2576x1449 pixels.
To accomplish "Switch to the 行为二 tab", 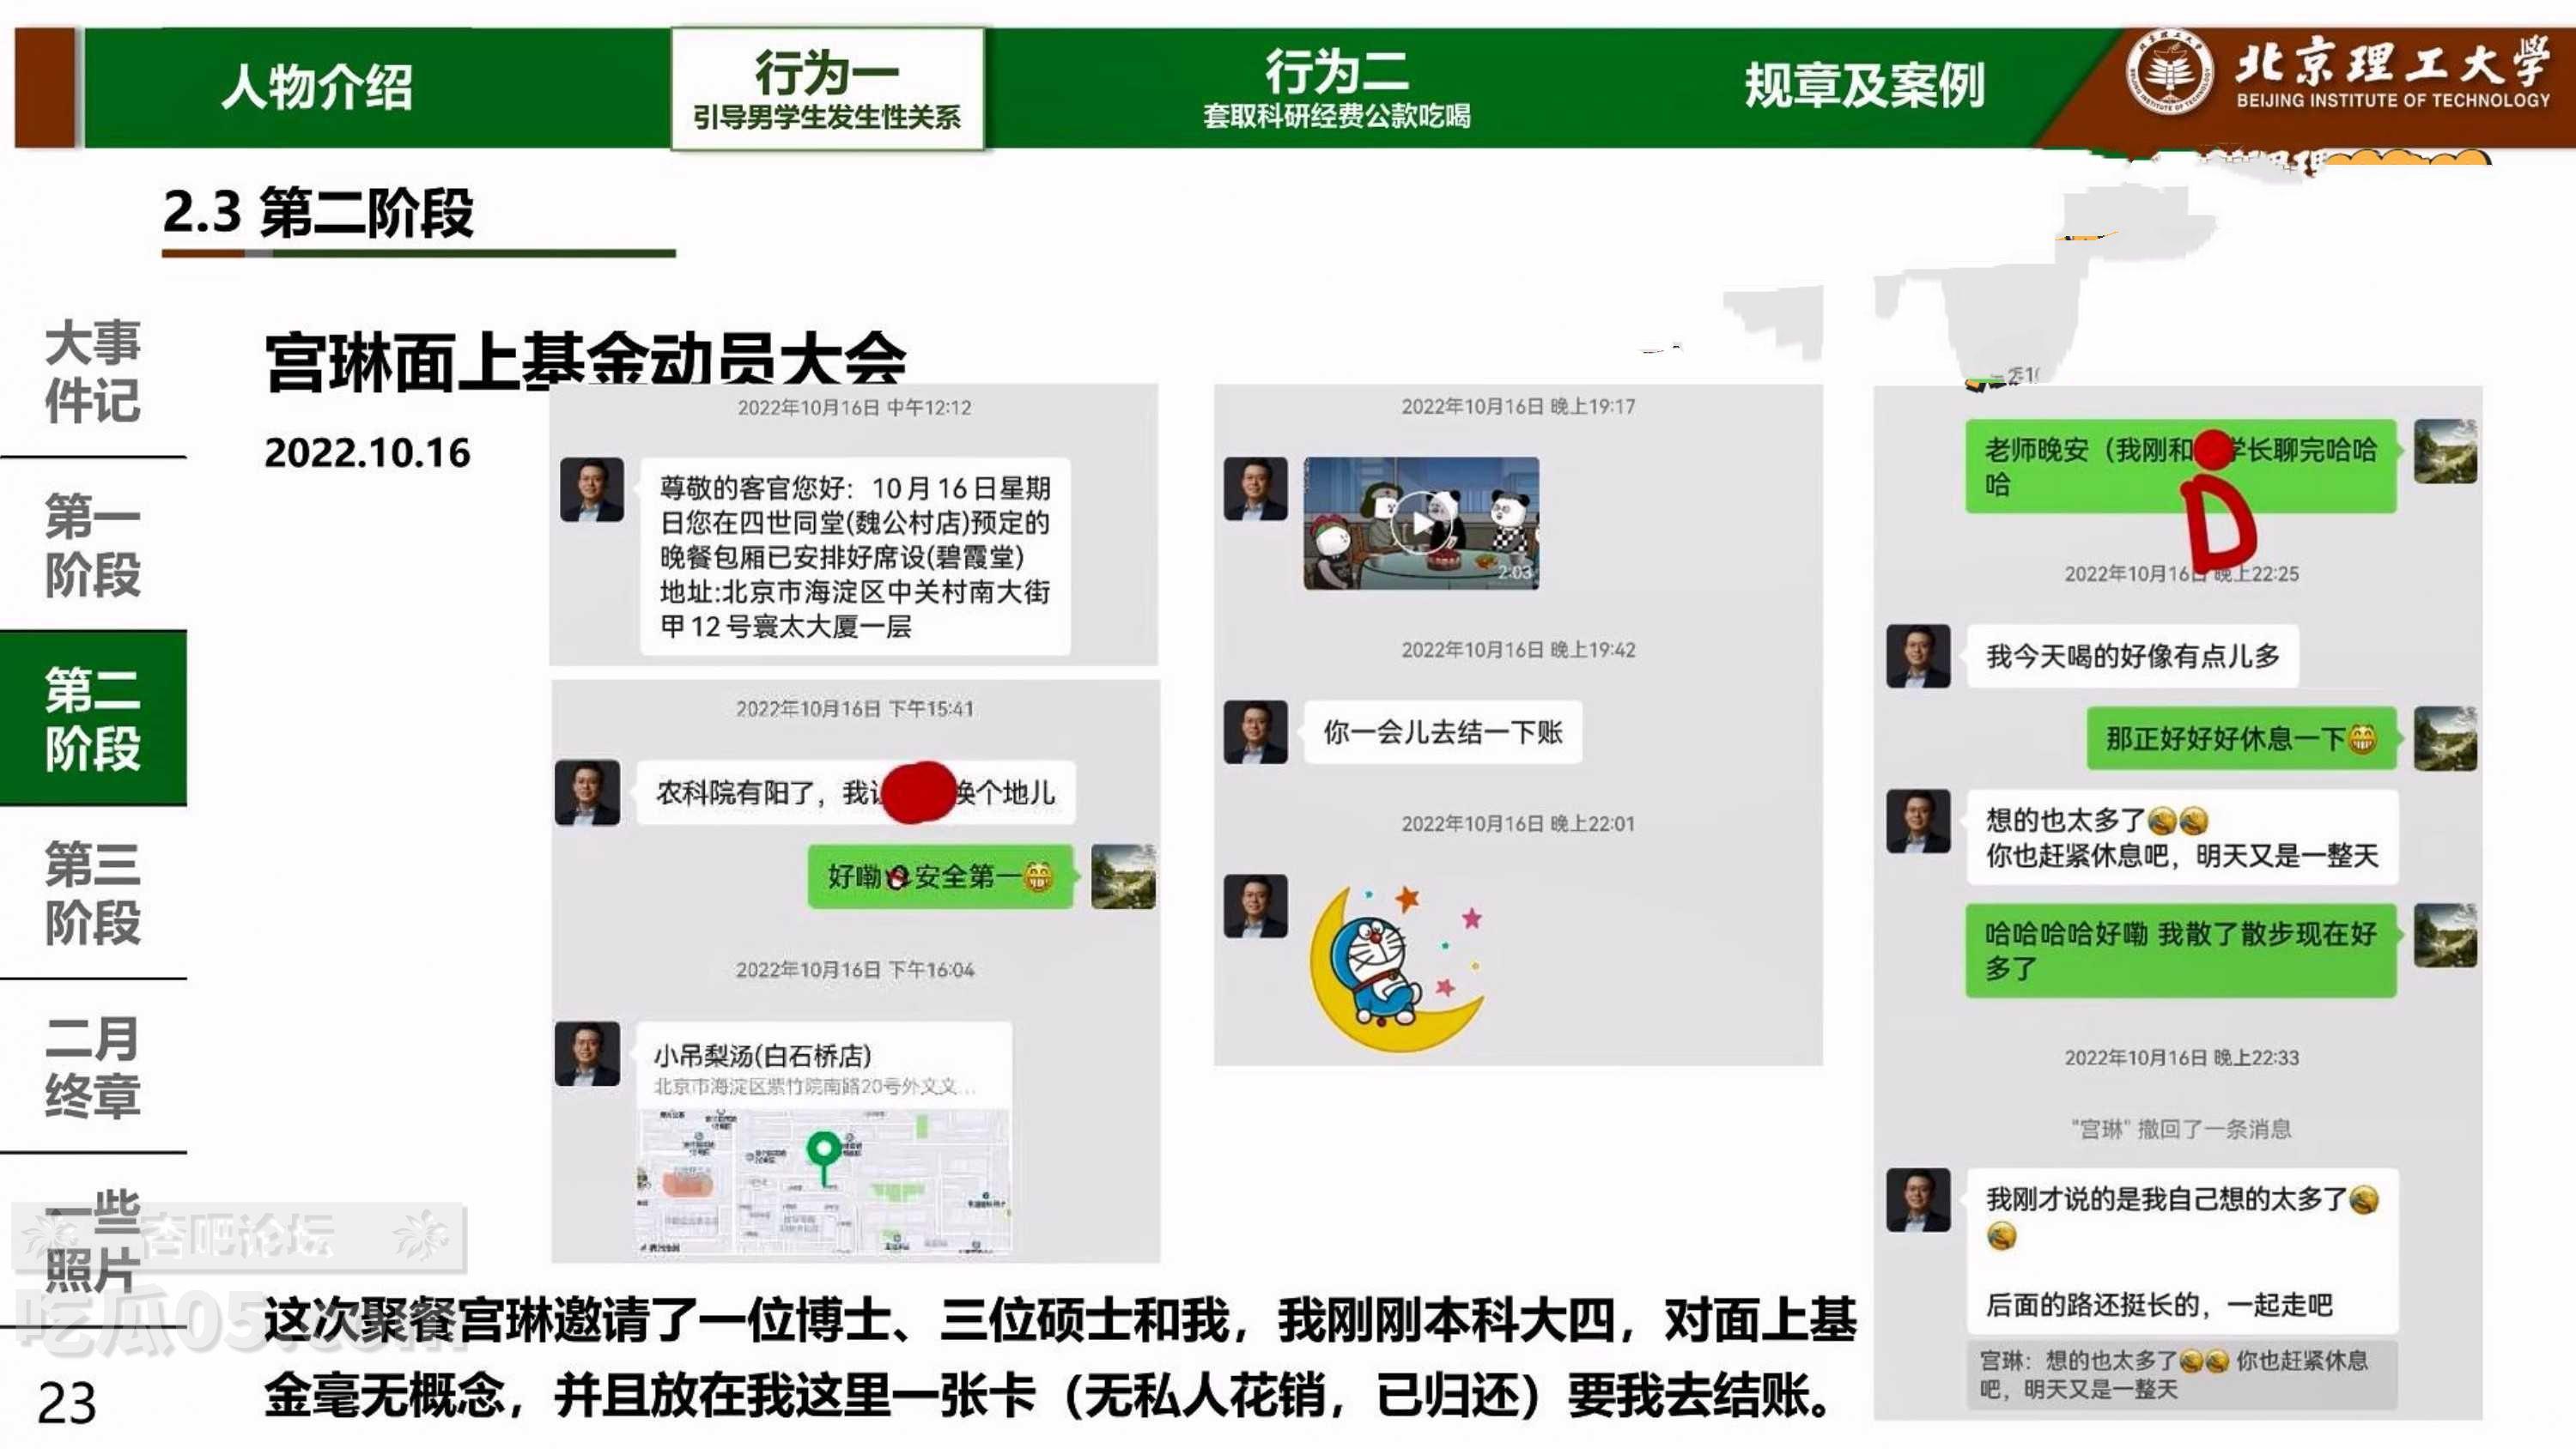I will click(x=1336, y=89).
